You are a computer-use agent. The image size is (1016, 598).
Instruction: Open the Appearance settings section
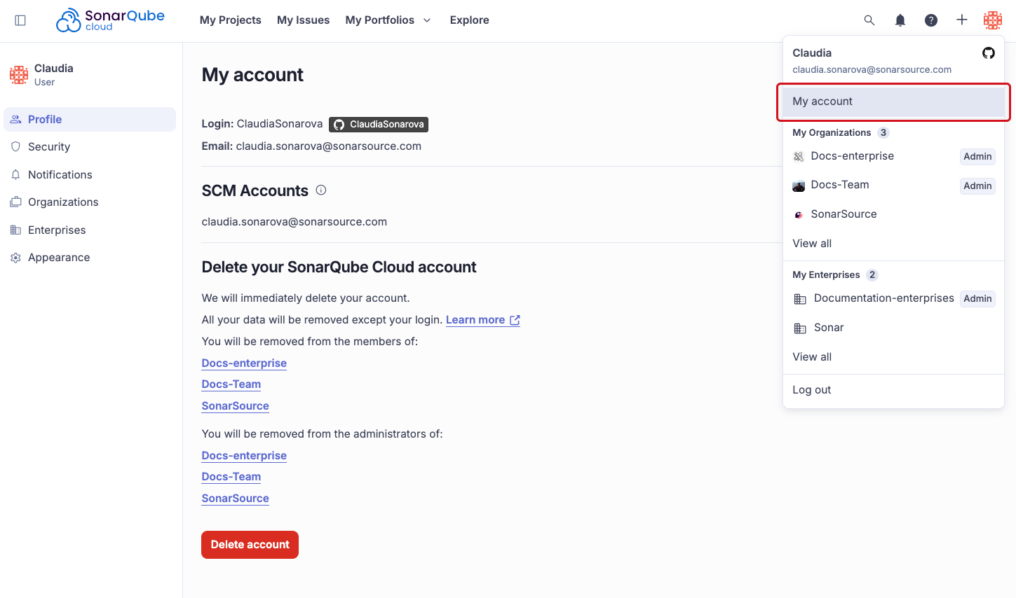pos(90,258)
